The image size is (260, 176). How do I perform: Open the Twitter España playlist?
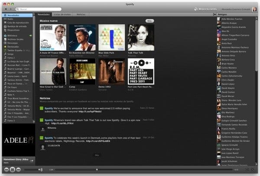17,51
